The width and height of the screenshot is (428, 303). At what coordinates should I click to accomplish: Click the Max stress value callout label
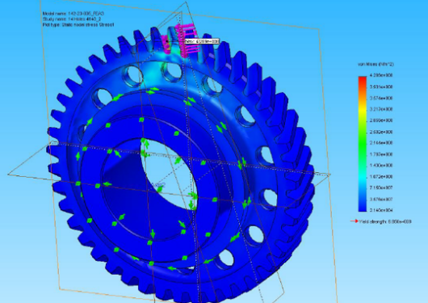click(x=202, y=41)
